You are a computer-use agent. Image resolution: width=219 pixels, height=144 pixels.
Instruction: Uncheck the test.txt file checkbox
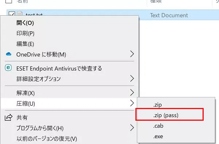click(x=12, y=13)
